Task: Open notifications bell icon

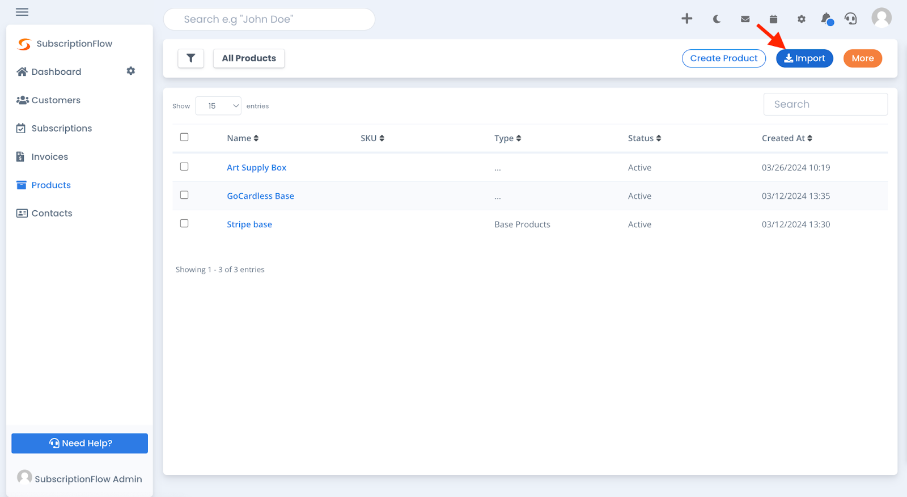Action: tap(827, 19)
